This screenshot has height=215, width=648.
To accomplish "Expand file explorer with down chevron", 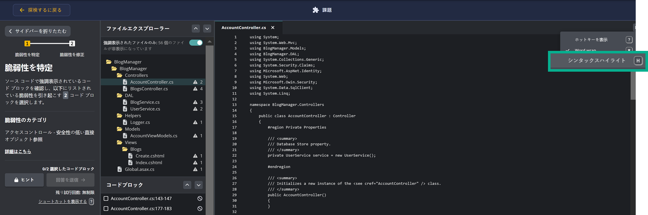I will [x=207, y=28].
